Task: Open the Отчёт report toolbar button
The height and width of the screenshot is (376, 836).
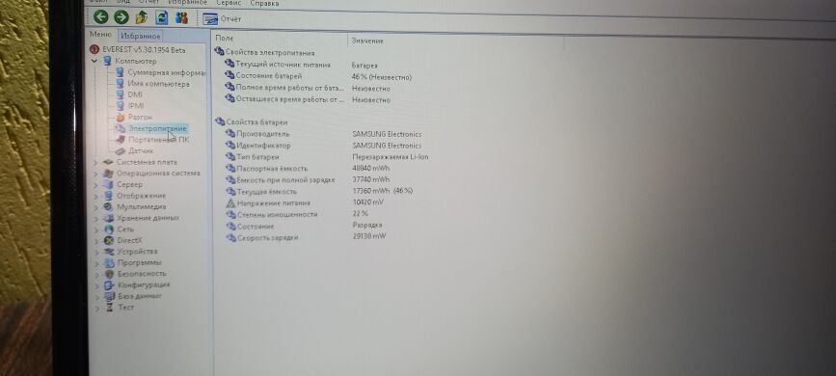Action: point(223,18)
